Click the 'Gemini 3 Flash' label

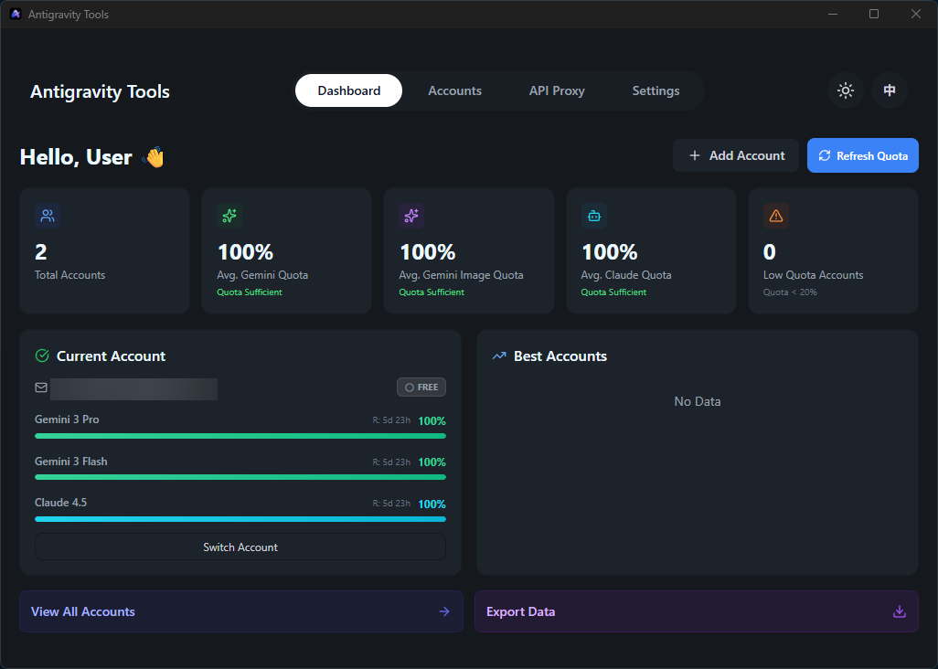[x=71, y=462]
